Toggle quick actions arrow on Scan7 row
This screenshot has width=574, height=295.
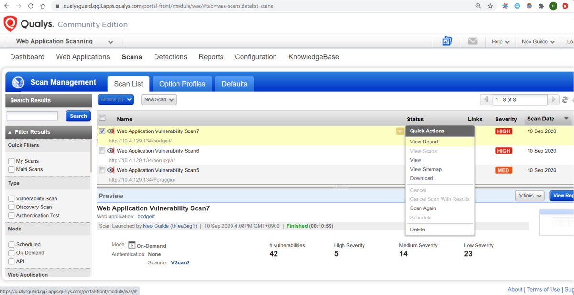tap(400, 131)
